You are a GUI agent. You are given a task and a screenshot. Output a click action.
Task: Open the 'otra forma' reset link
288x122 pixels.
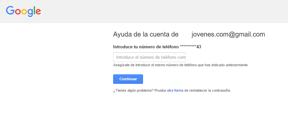175,90
